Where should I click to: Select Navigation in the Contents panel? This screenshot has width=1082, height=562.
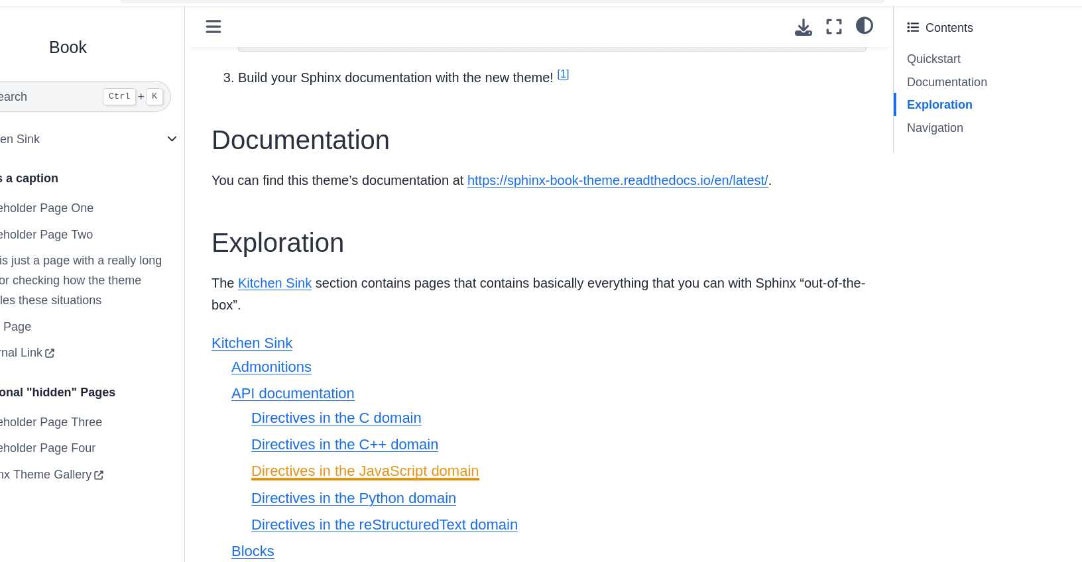tap(935, 128)
